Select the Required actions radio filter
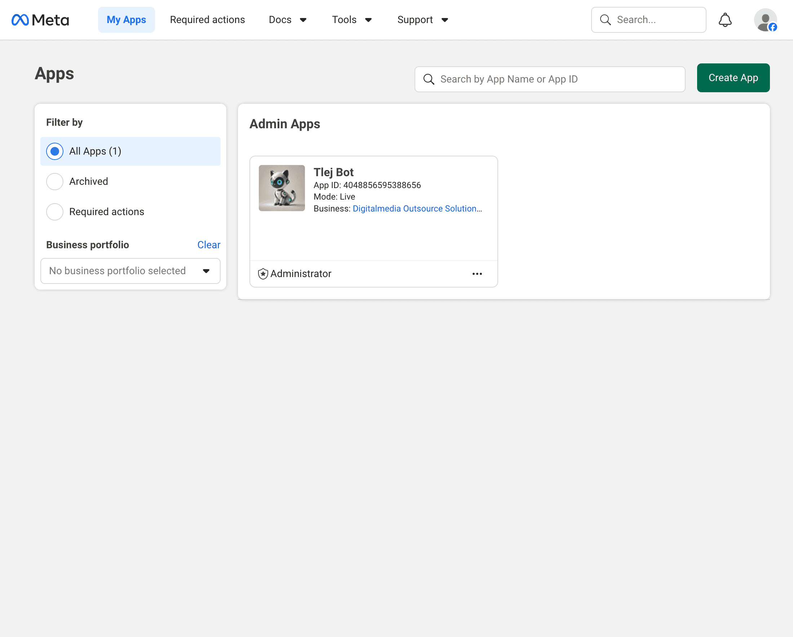 130,212
